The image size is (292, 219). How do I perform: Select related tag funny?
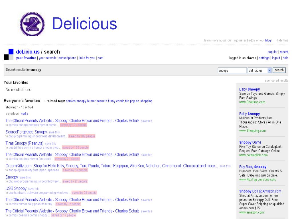tap(111, 101)
